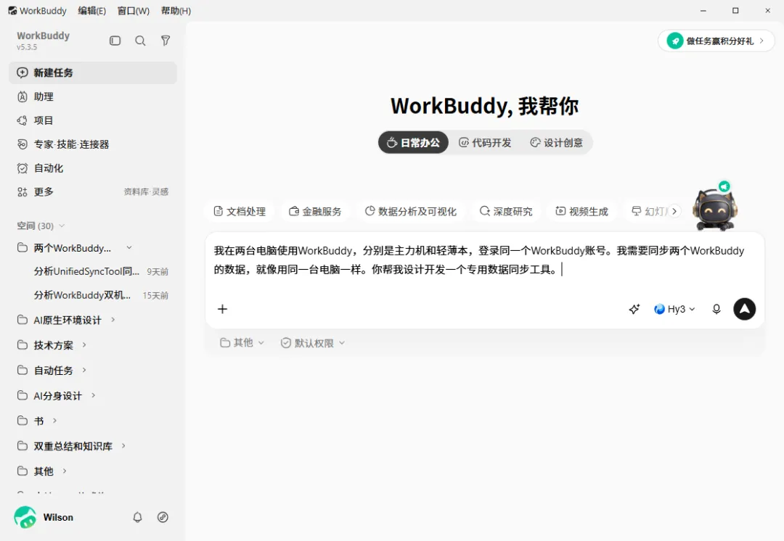
Task: Choose the 金融服务 chip
Action: click(x=315, y=211)
